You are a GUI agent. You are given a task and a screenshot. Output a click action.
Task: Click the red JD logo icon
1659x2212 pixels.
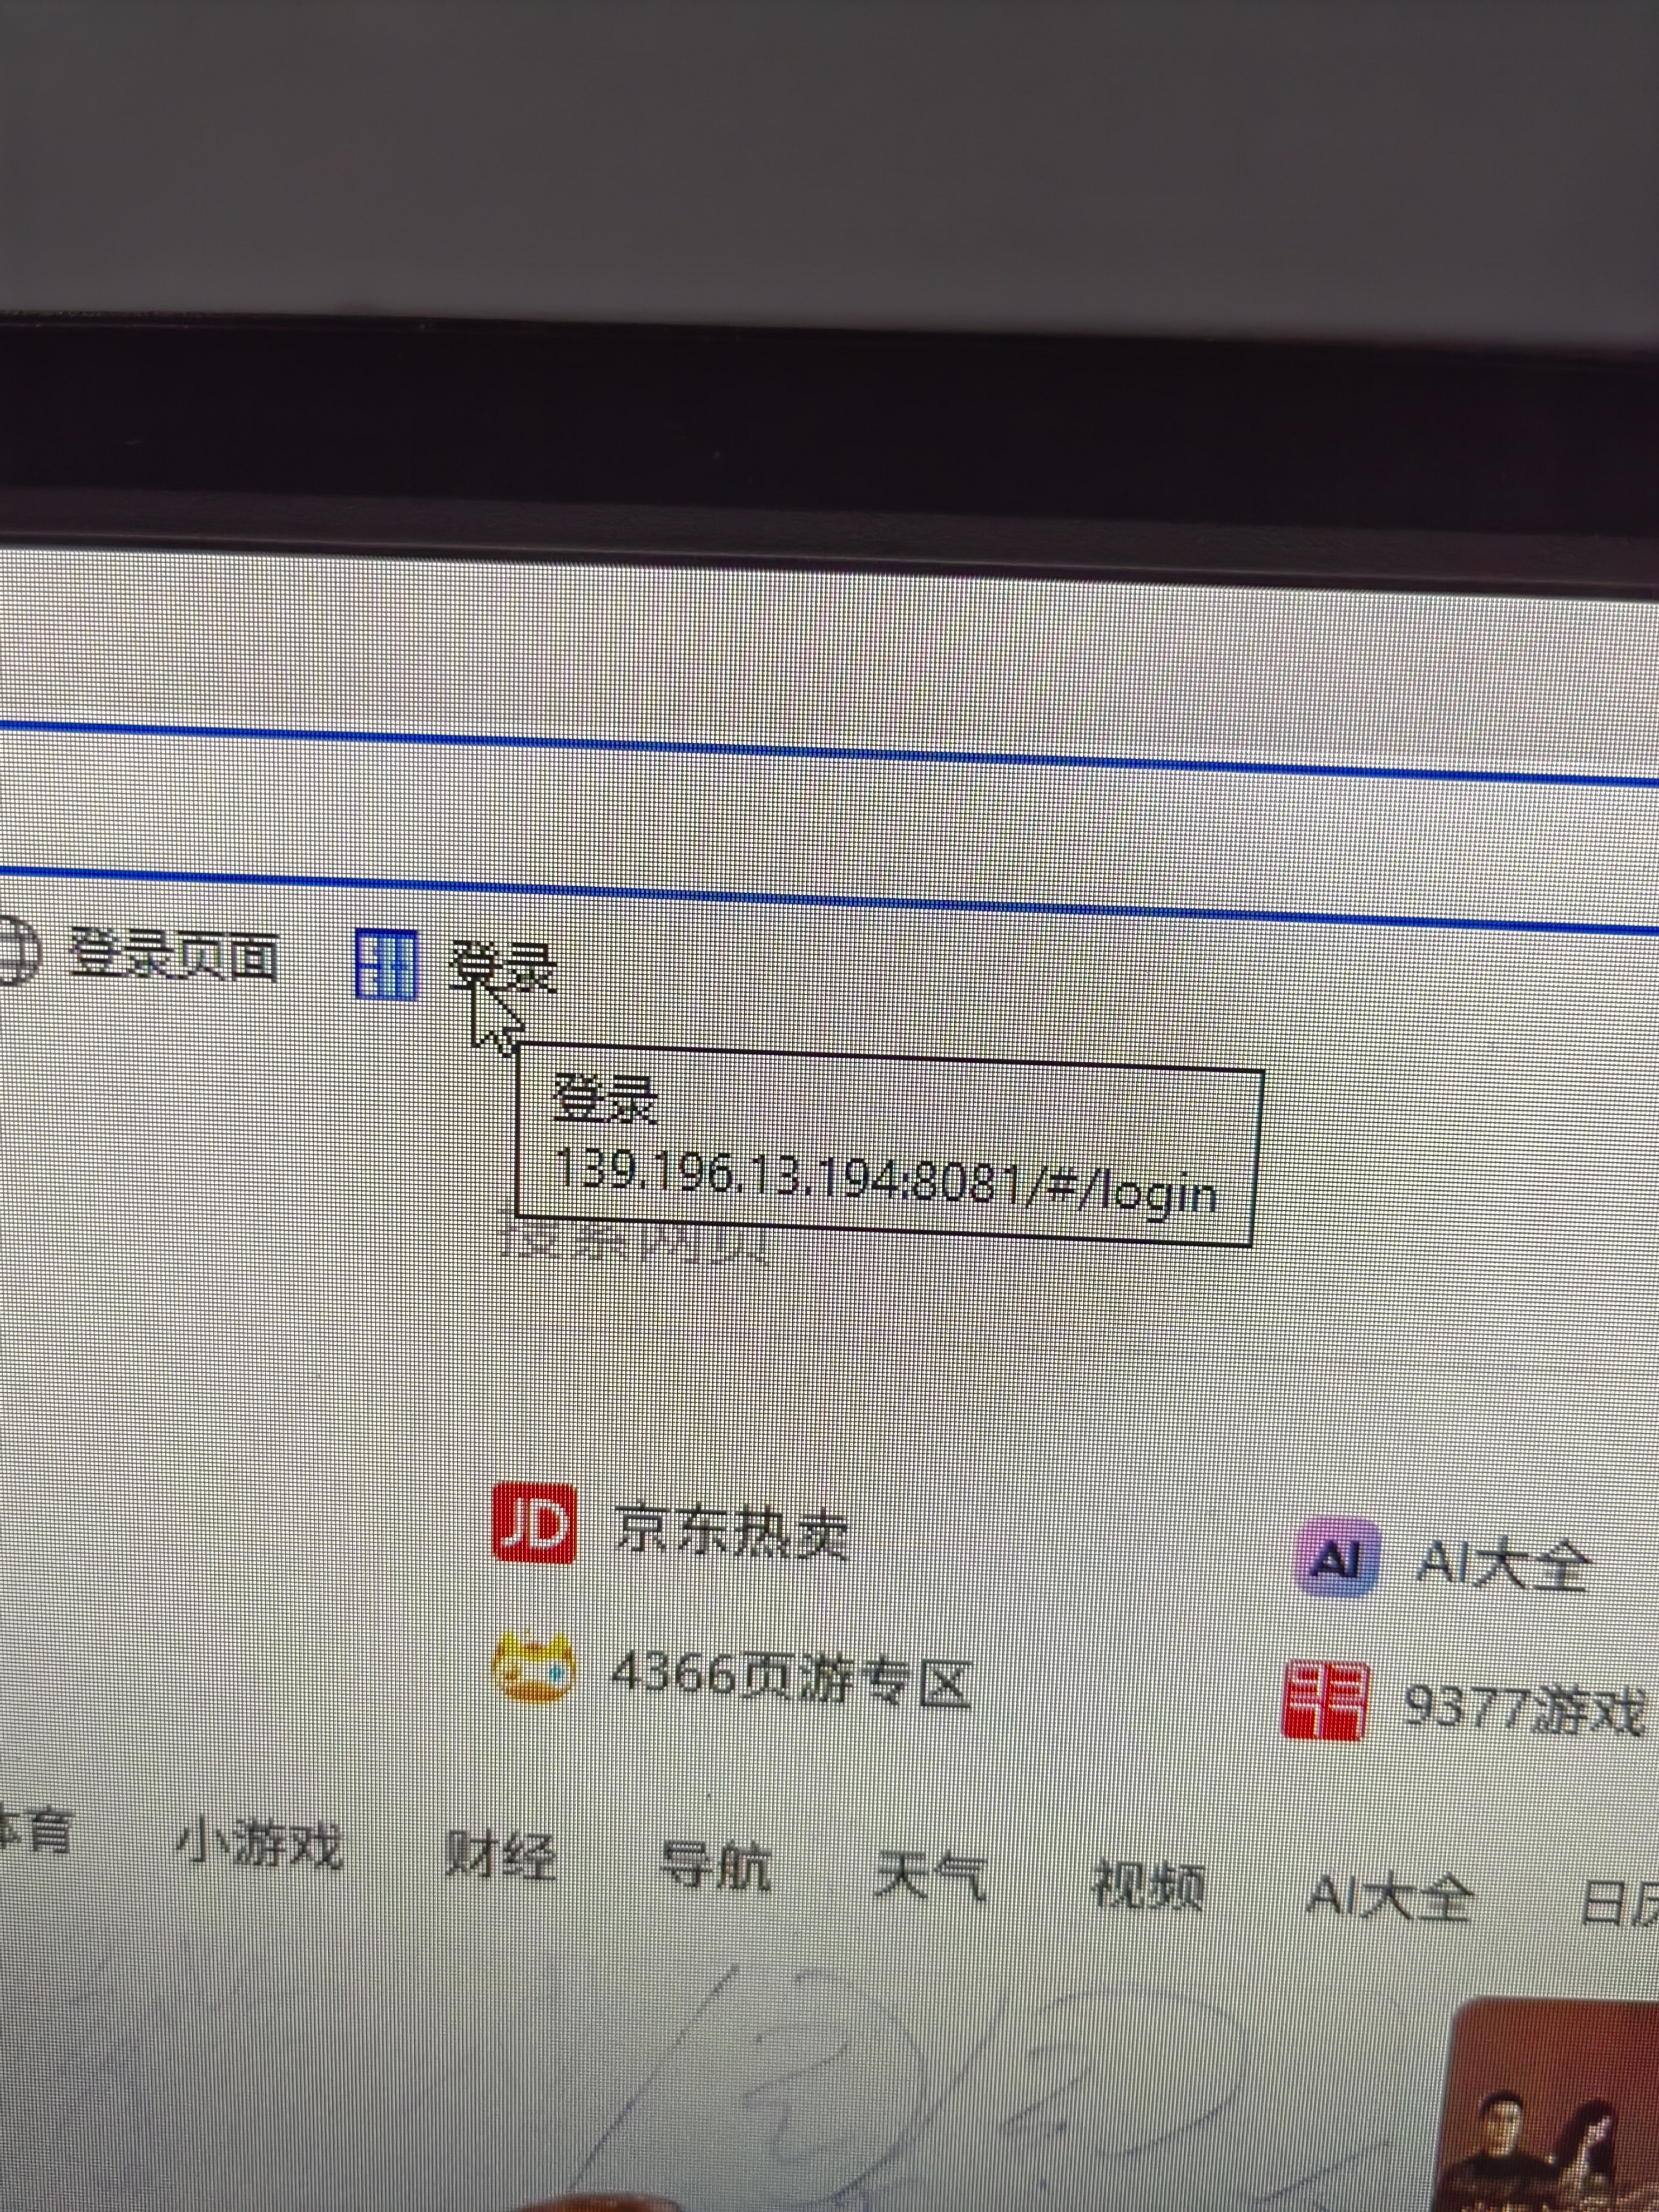(534, 1524)
